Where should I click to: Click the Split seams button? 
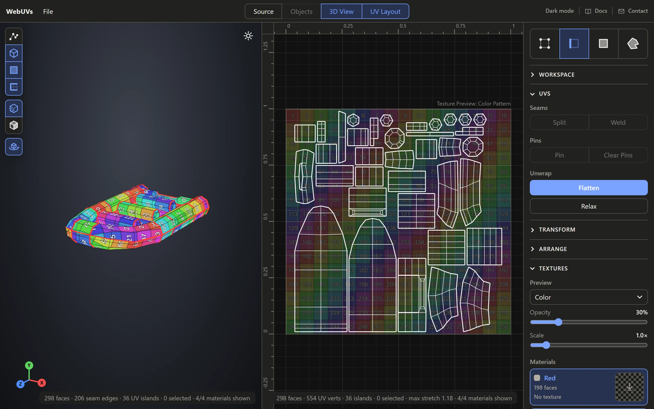[559, 122]
